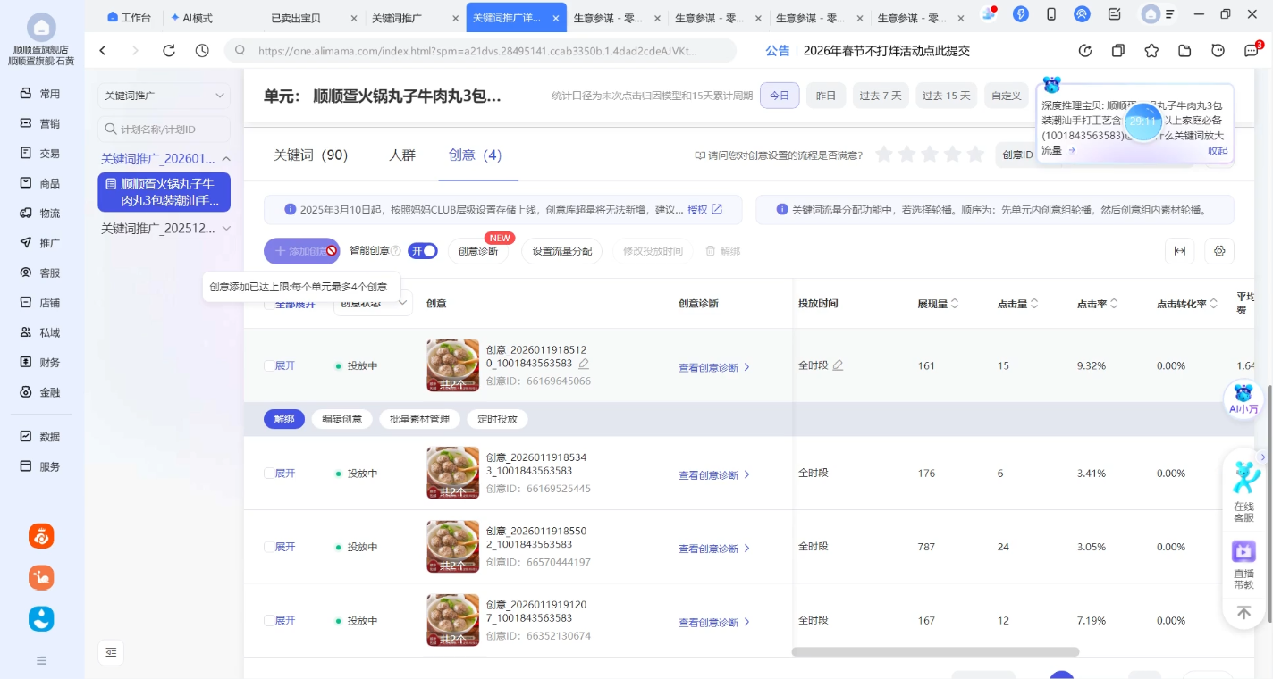The height and width of the screenshot is (679, 1273).
Task: Click the 批量素材管理 button
Action: [419, 418]
